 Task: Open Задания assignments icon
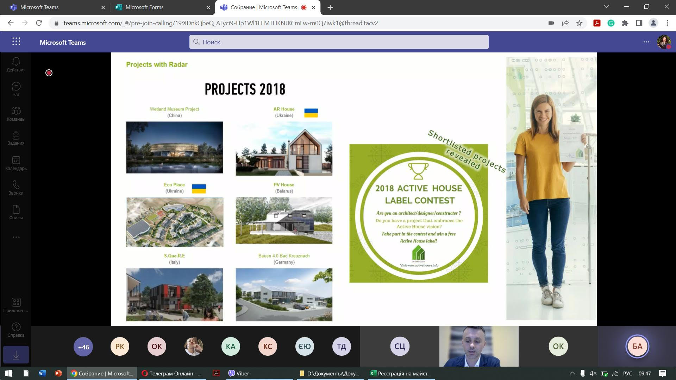(x=16, y=138)
